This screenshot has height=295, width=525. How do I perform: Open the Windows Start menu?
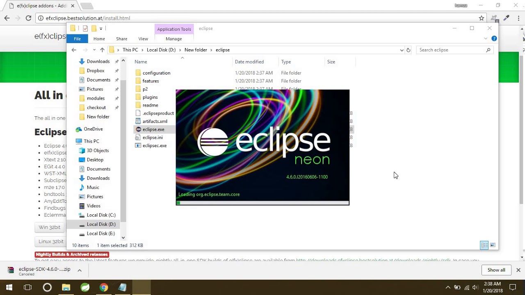9,287
